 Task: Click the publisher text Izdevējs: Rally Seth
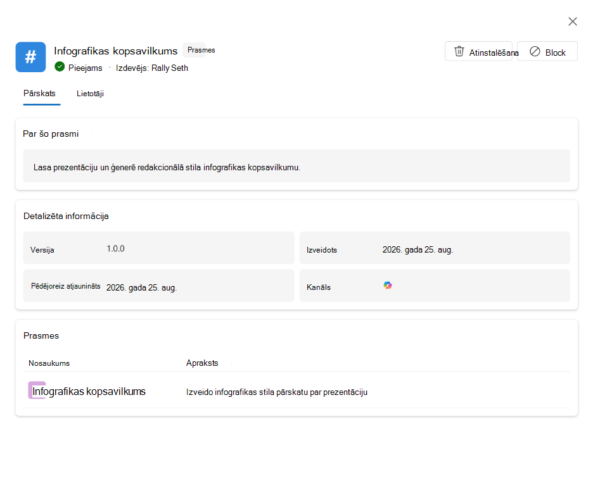(x=152, y=68)
